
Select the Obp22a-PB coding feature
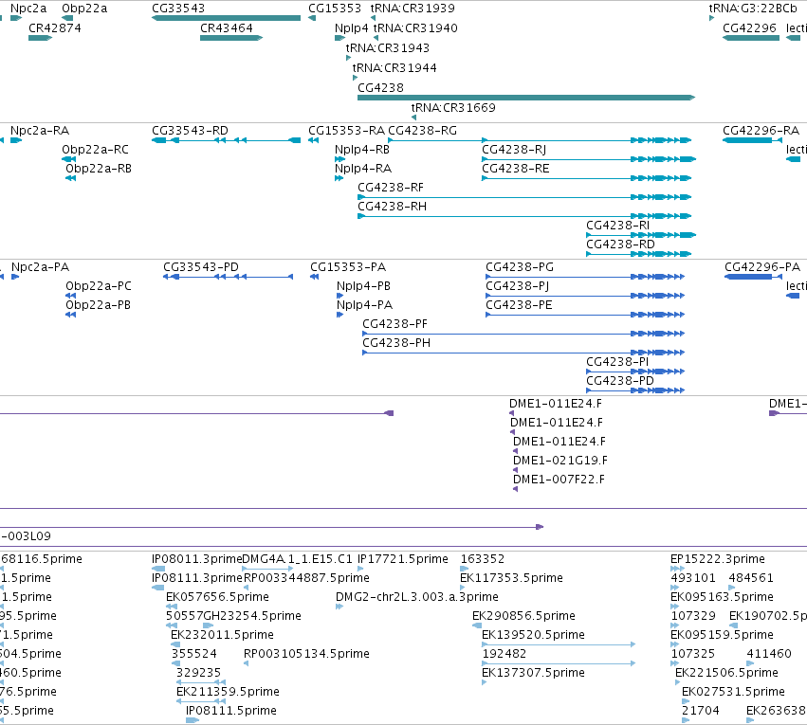tap(70, 315)
